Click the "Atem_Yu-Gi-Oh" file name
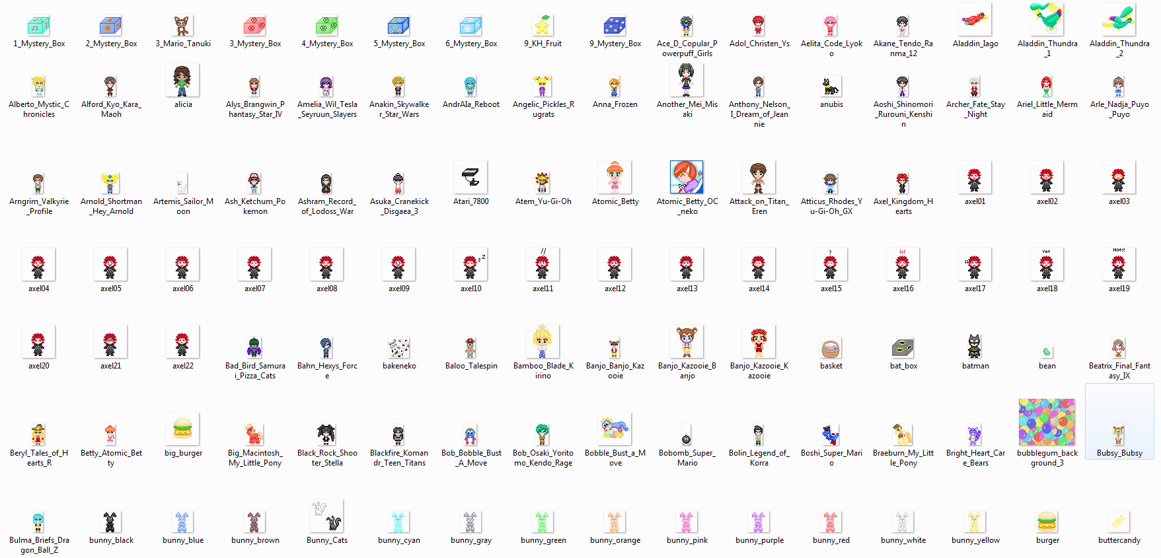The width and height of the screenshot is (1161, 558). tap(543, 201)
